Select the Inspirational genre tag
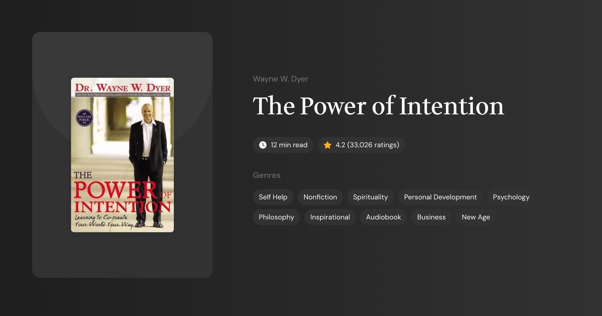This screenshot has height=316, width=602. [330, 217]
